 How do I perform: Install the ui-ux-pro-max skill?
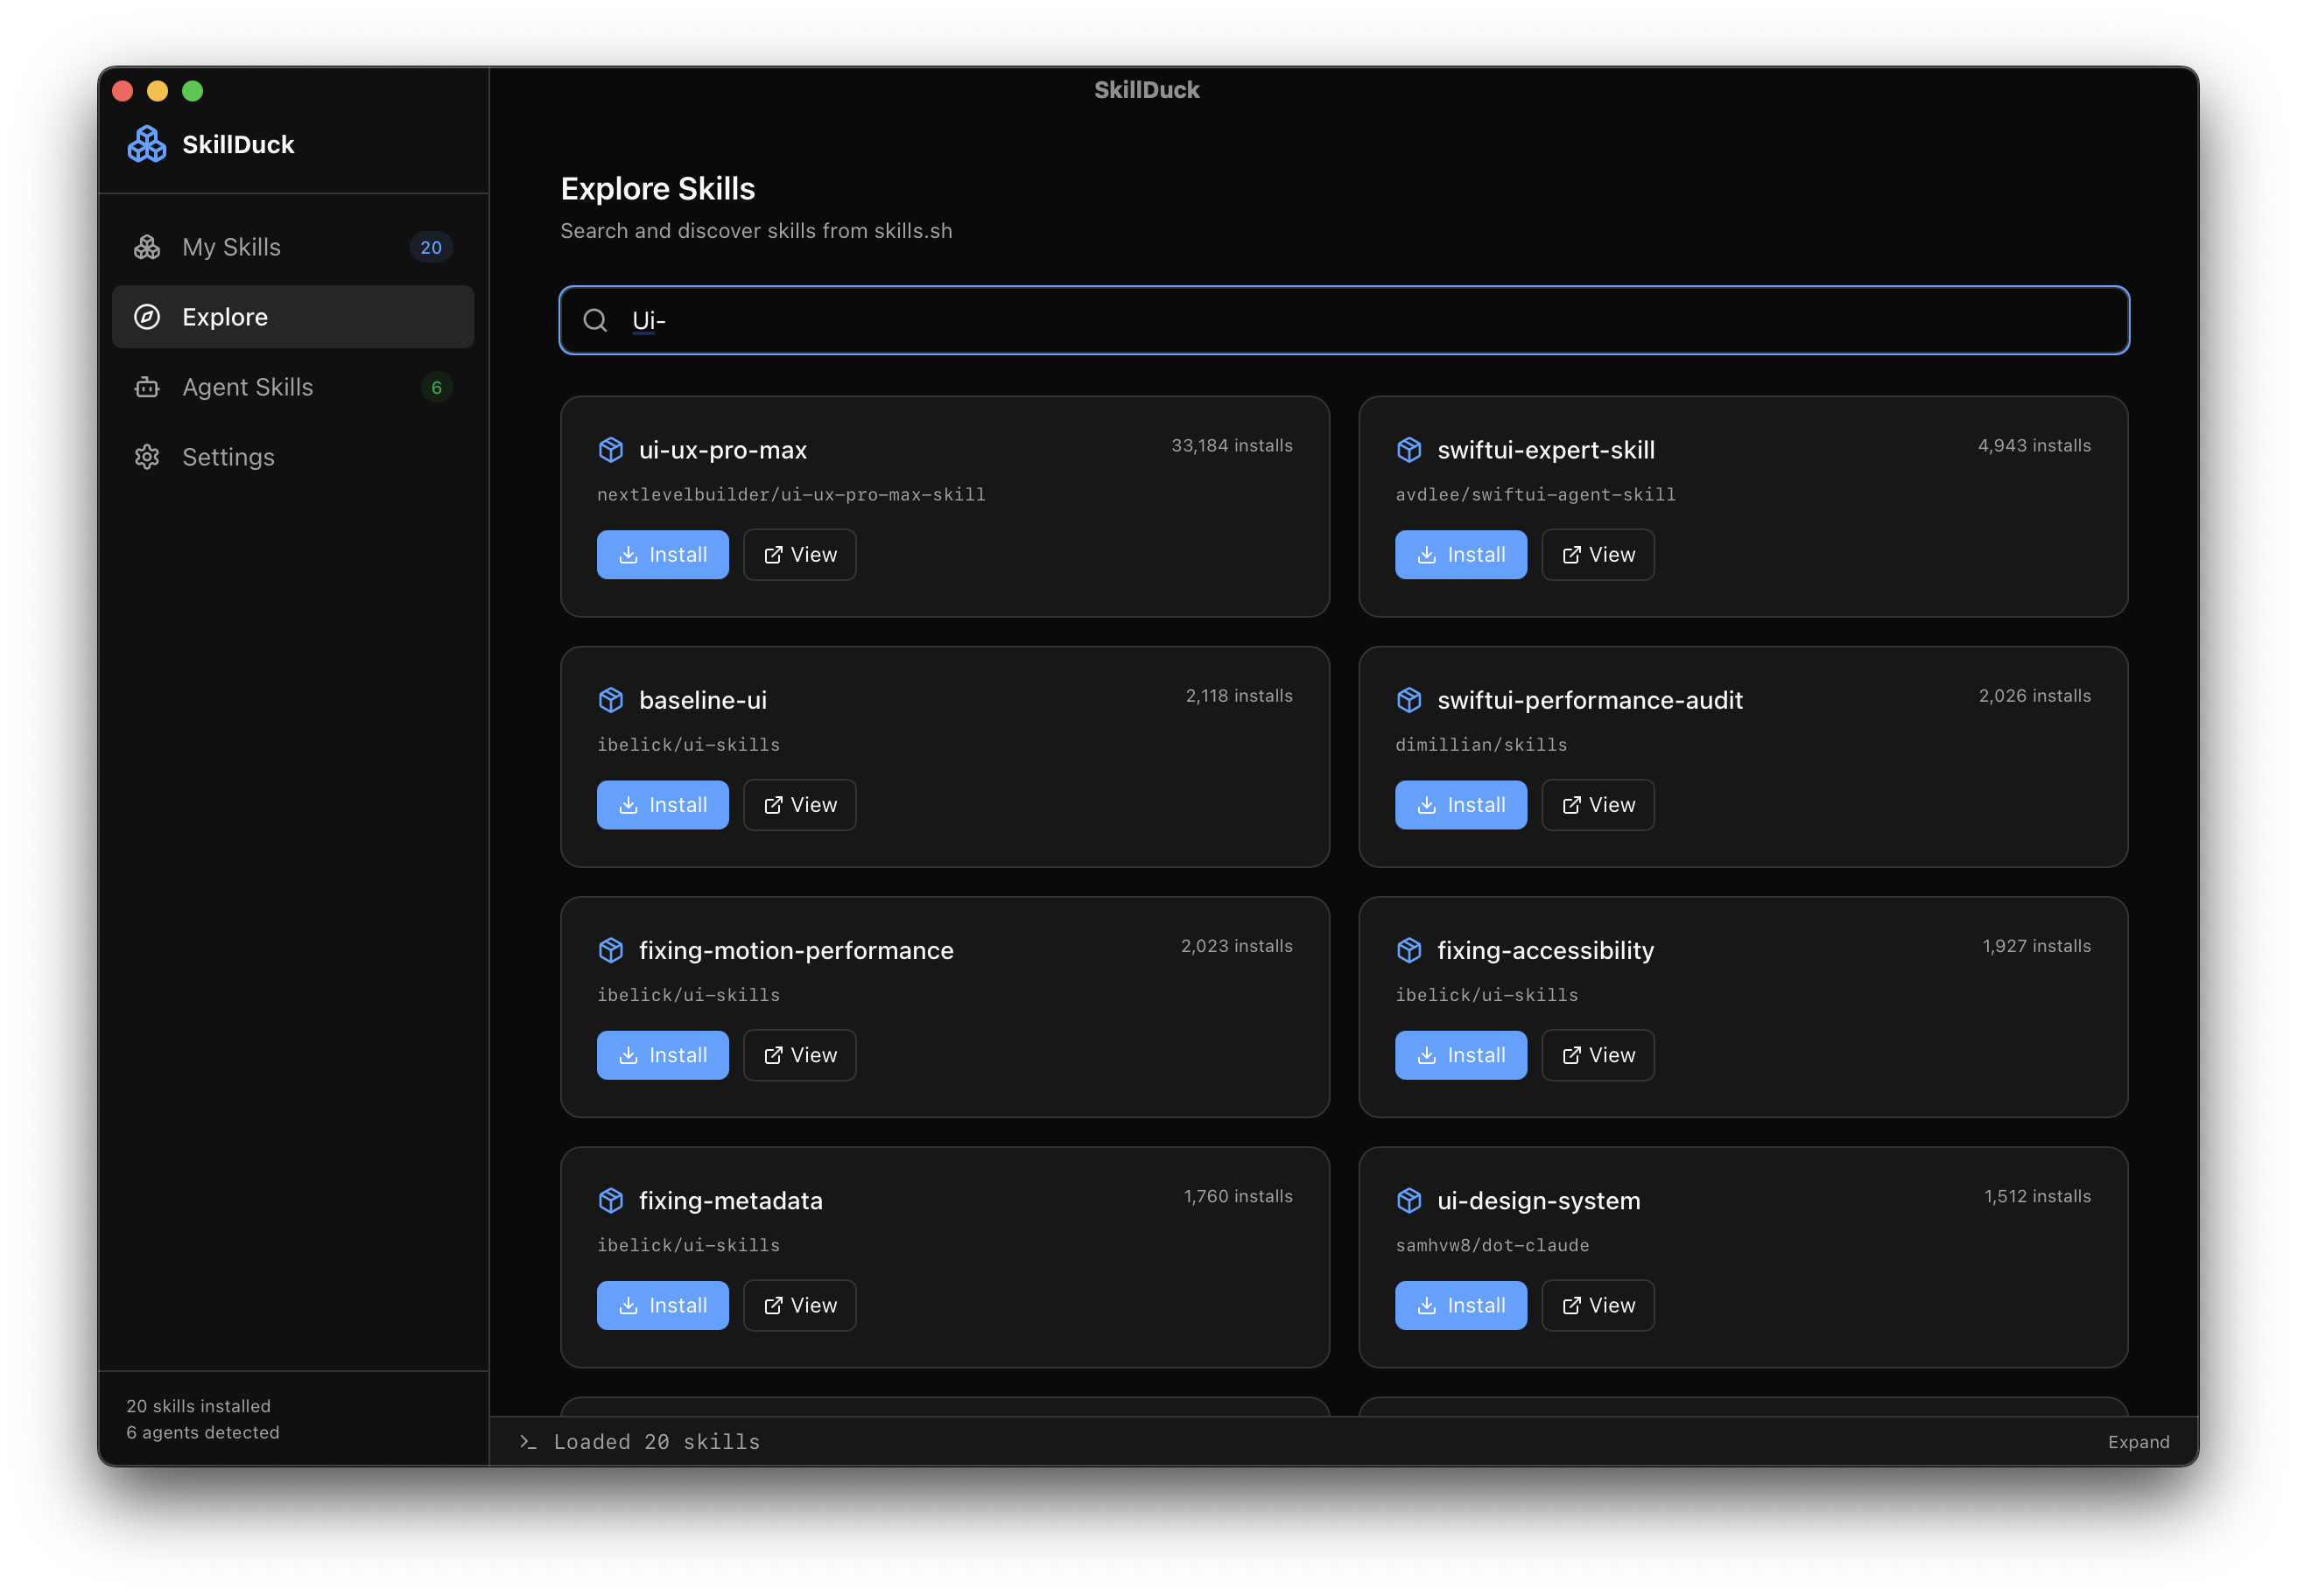point(663,554)
